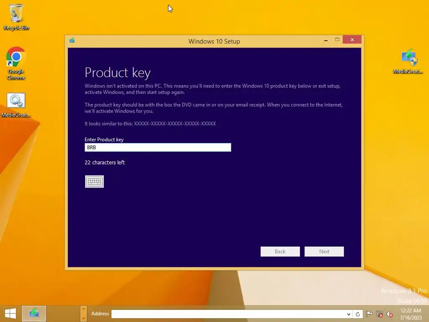429x322 pixels.
Task: Open the Action Center flag icon
Action: click(x=369, y=314)
